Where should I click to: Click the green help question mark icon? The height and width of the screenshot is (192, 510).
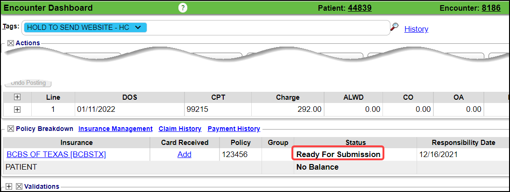click(x=183, y=8)
